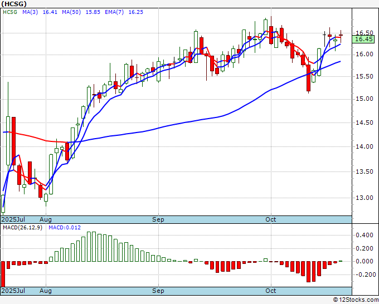
Task: Click the 16.50 price axis label
Action: pyautogui.click(x=363, y=33)
